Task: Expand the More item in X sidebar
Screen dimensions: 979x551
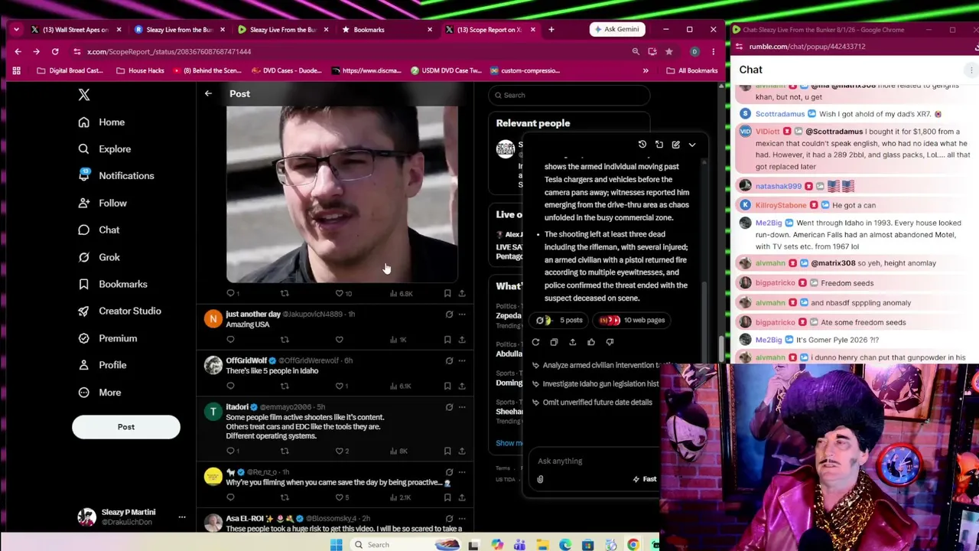Action: (99, 393)
